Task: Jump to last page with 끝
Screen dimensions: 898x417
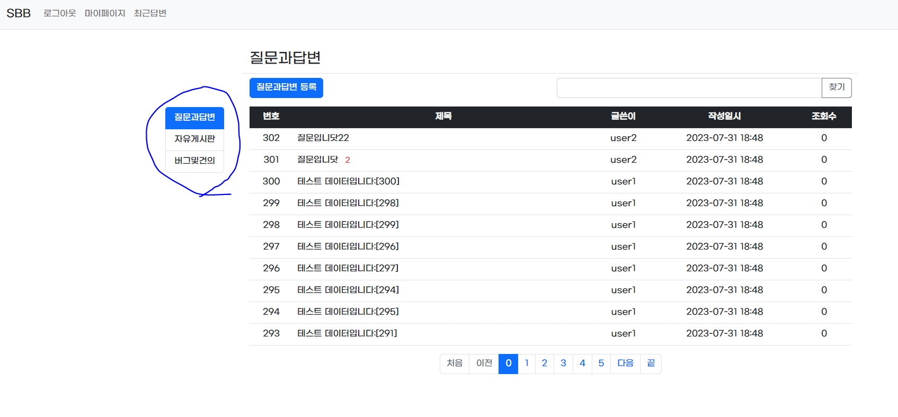Action: pyautogui.click(x=651, y=363)
